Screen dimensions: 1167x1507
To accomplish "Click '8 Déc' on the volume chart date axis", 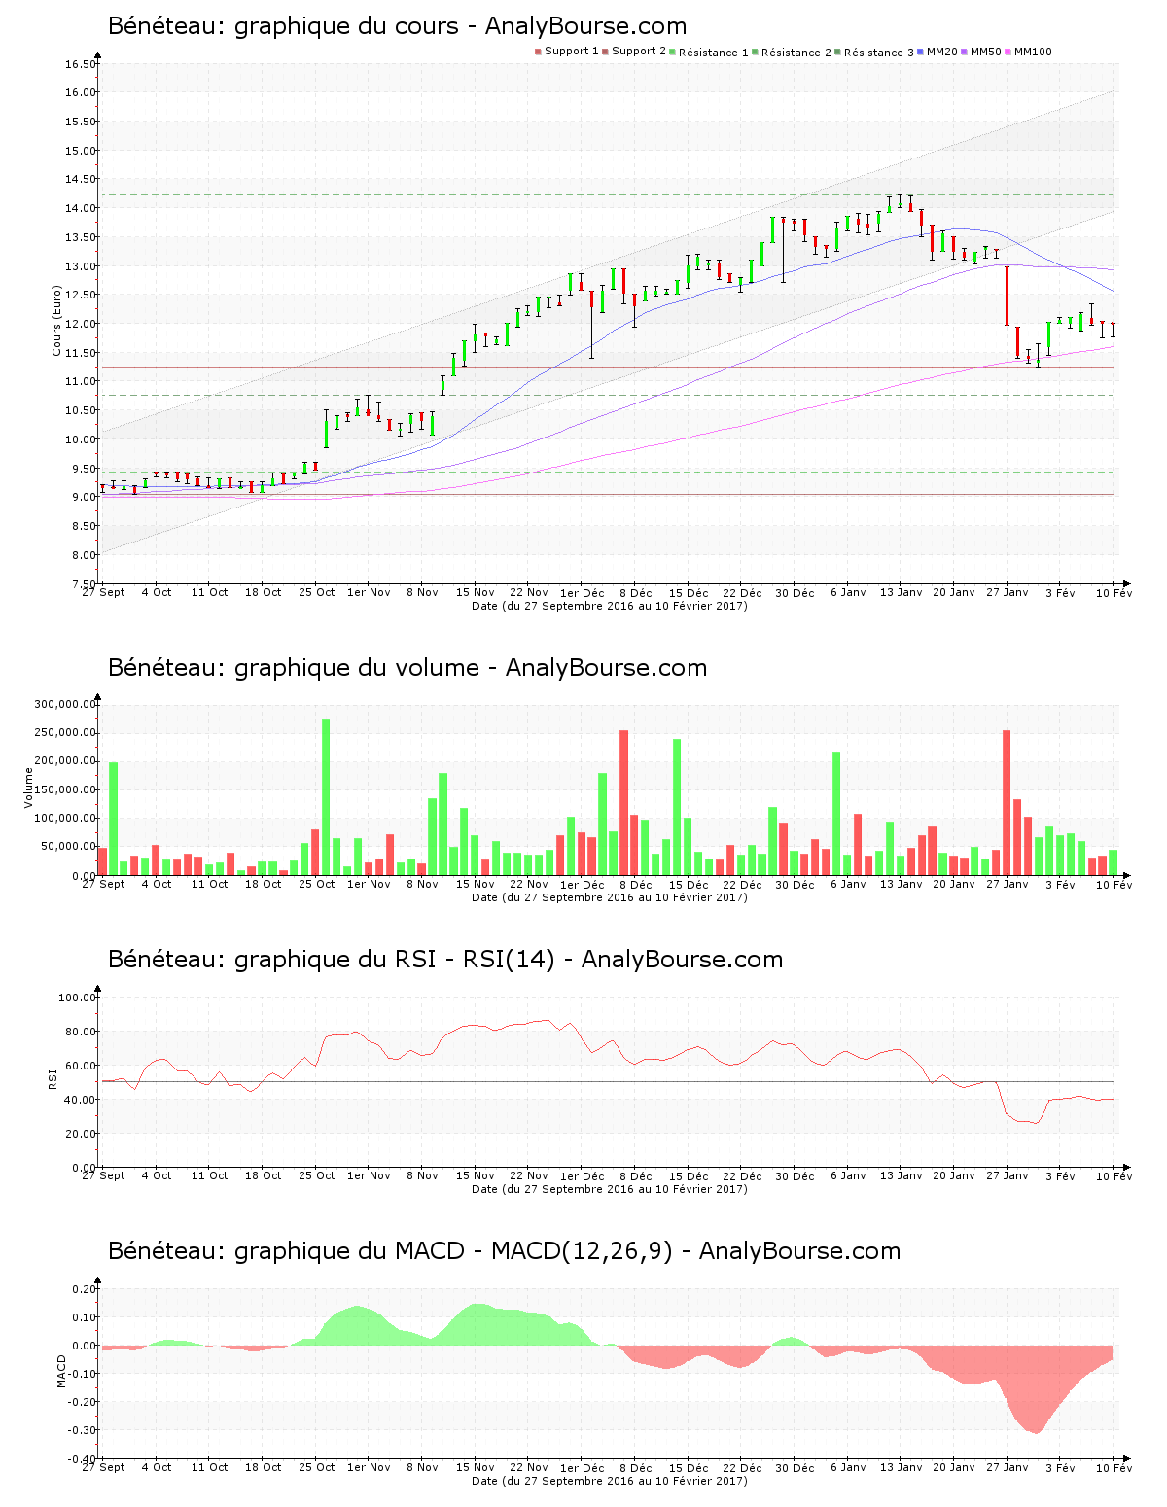I will point(635,884).
